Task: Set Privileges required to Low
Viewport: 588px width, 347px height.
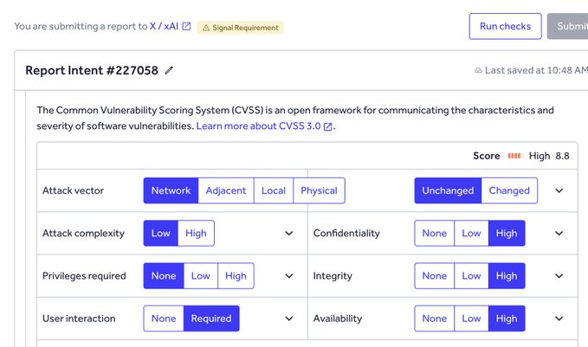Action: pos(201,276)
